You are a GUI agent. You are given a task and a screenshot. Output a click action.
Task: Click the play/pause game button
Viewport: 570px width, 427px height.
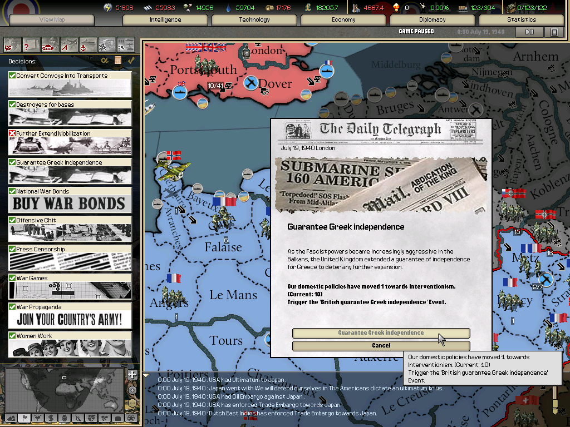(x=530, y=32)
